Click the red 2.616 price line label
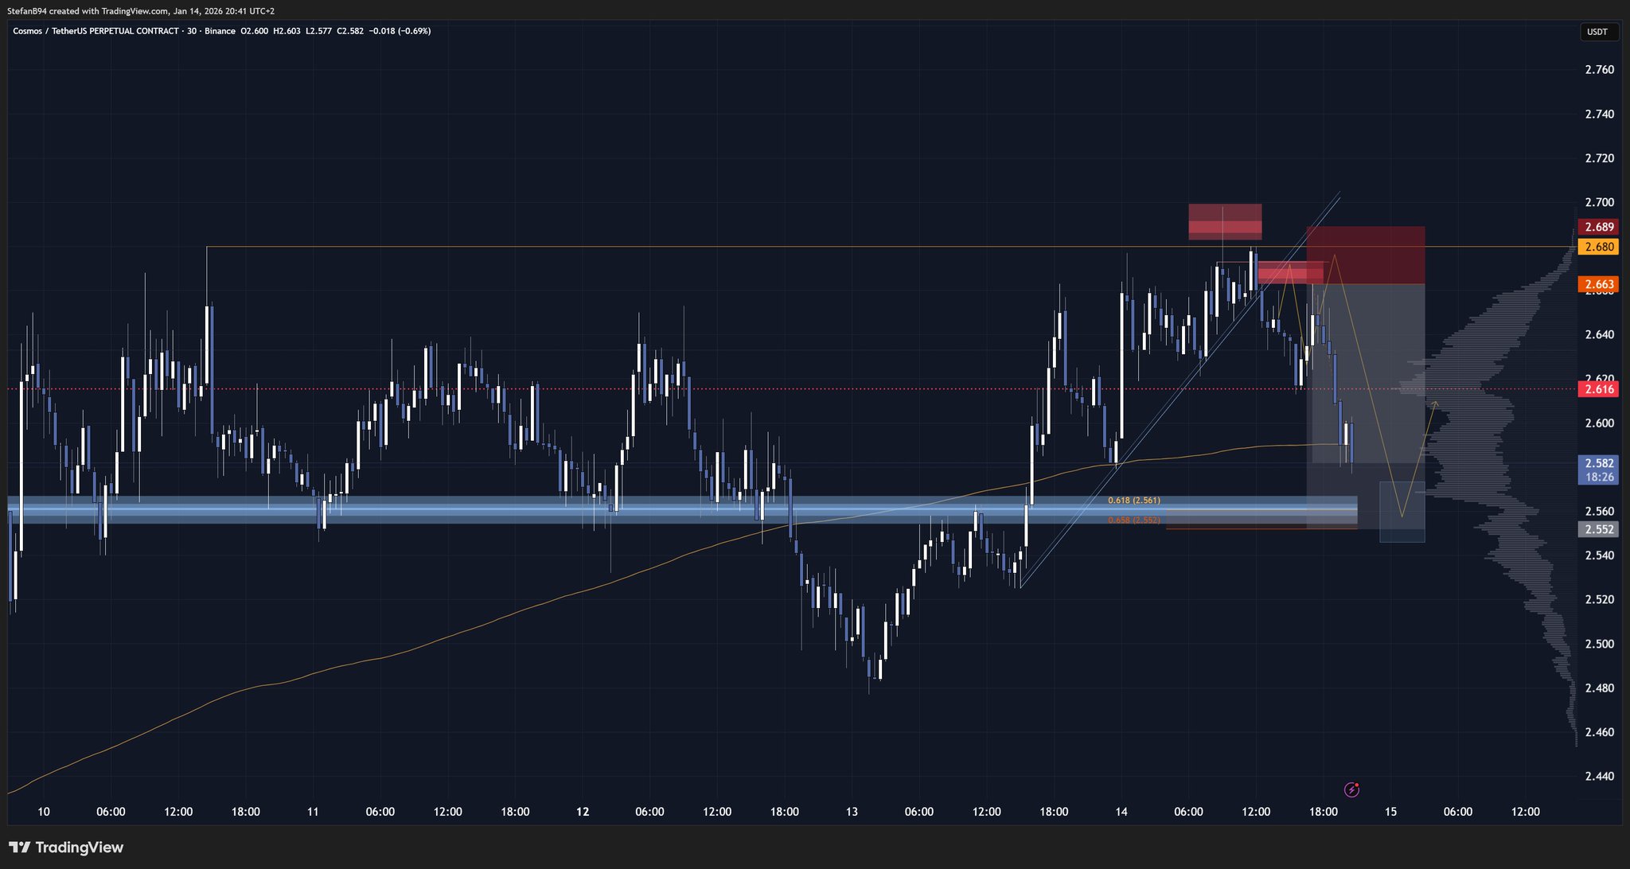Image resolution: width=1630 pixels, height=869 pixels. 1599,389
